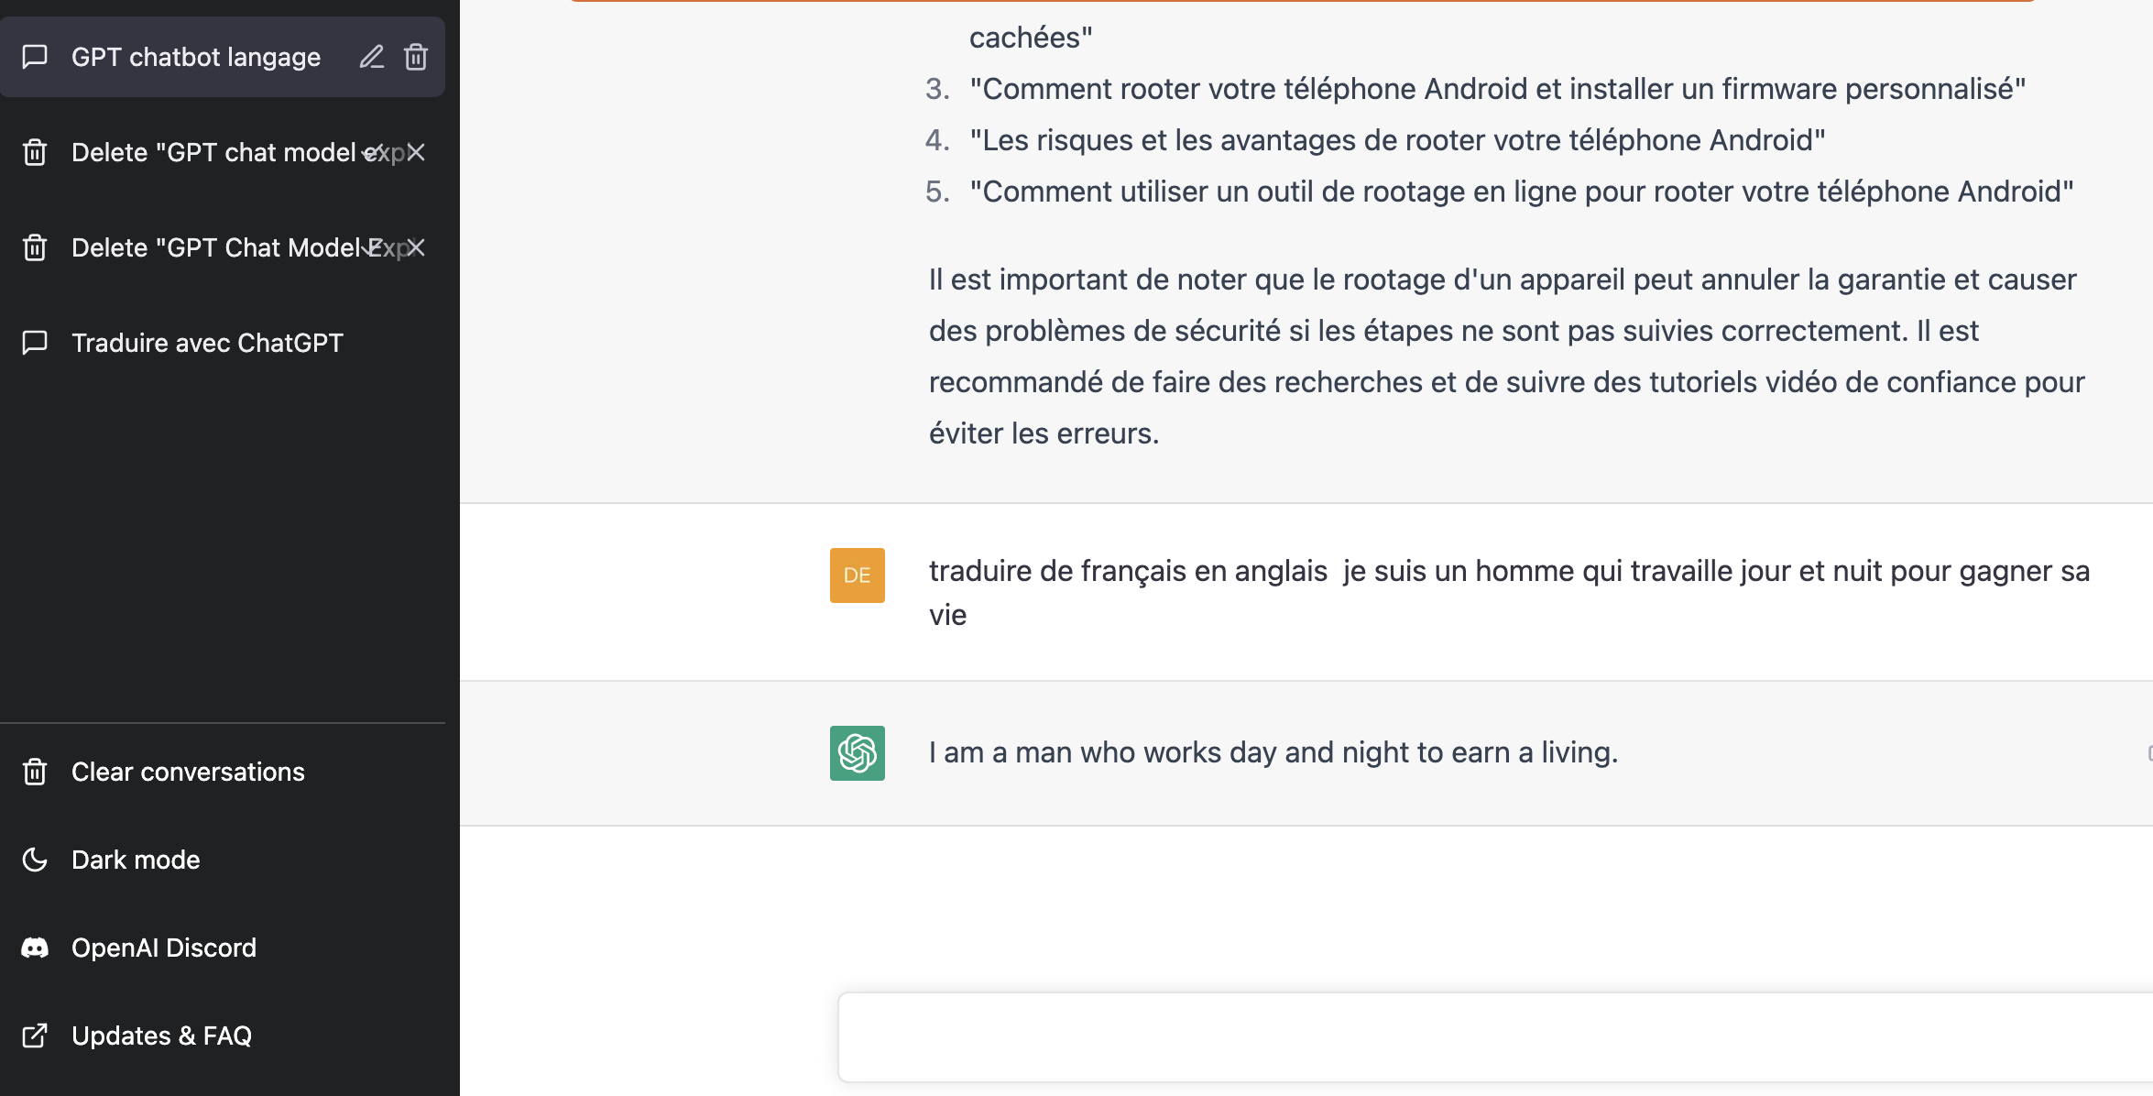Click Clear conversations trash icon
The height and width of the screenshot is (1096, 2153).
[35, 772]
